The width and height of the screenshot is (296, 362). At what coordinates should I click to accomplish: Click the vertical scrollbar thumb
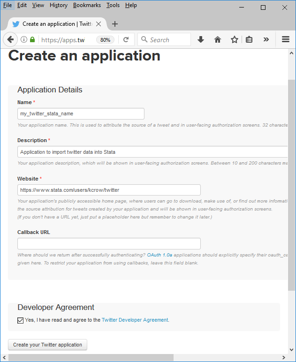(291, 185)
